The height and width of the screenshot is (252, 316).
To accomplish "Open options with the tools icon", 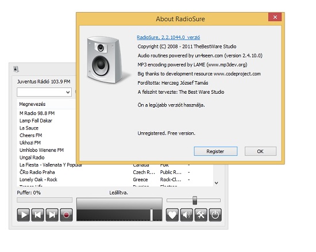I will click(201, 215).
